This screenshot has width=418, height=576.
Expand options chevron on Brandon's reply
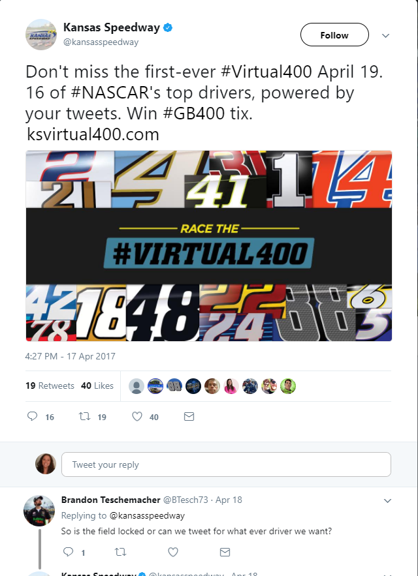(x=387, y=500)
